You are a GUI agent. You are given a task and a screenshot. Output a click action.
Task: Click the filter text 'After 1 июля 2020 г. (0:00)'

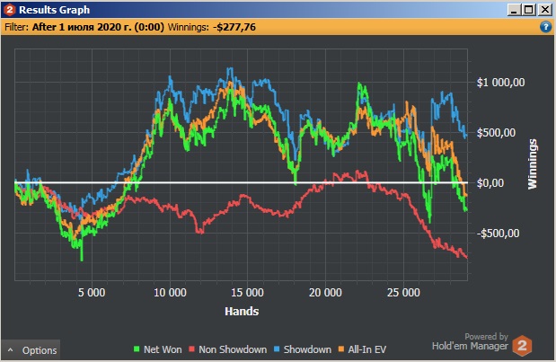[x=98, y=27]
